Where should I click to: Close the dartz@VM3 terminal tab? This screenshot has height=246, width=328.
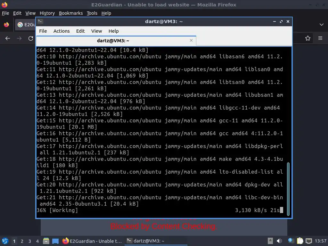click(x=191, y=40)
